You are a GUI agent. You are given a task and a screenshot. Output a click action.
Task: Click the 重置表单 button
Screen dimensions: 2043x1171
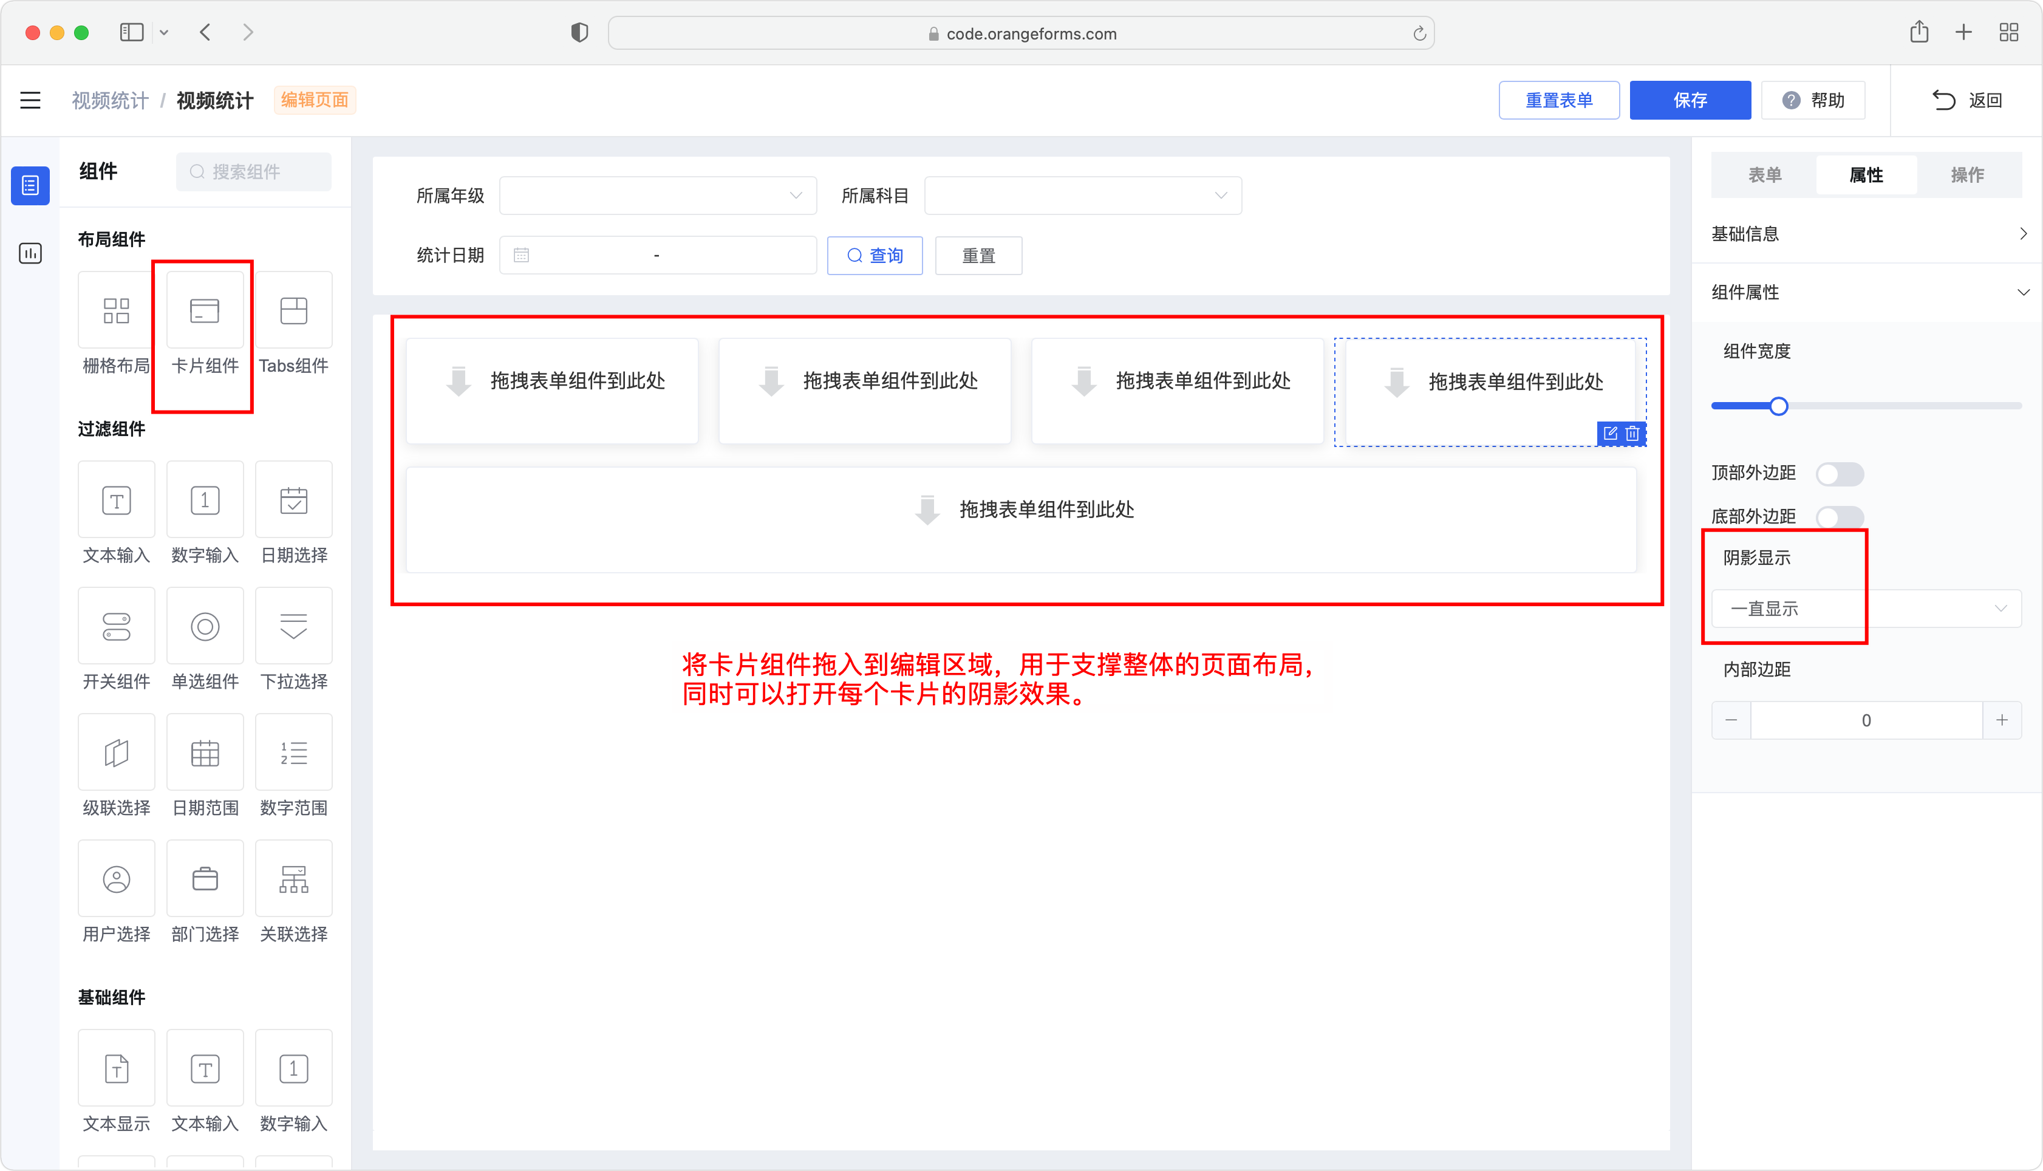(x=1559, y=101)
